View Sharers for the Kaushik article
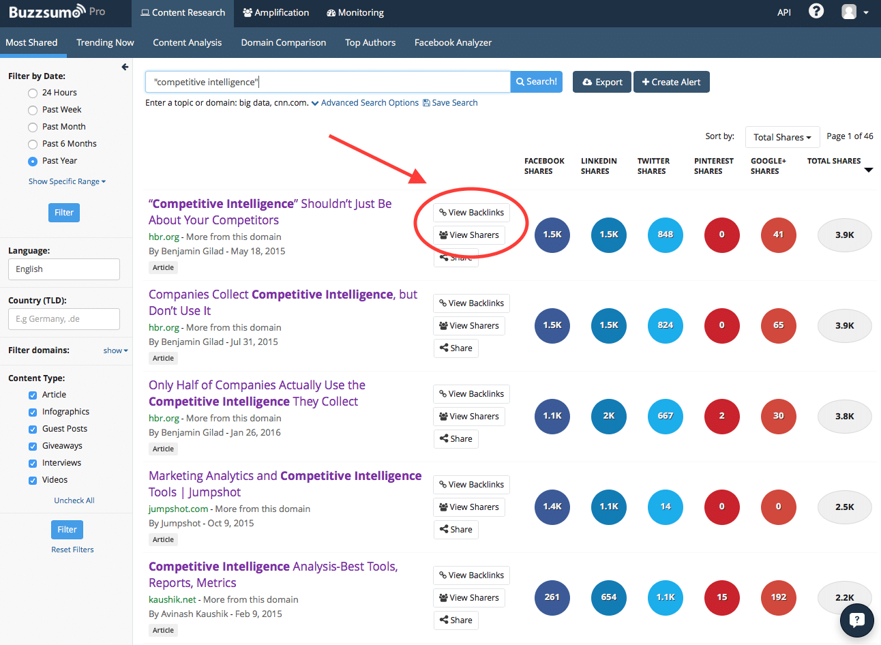 pos(469,598)
